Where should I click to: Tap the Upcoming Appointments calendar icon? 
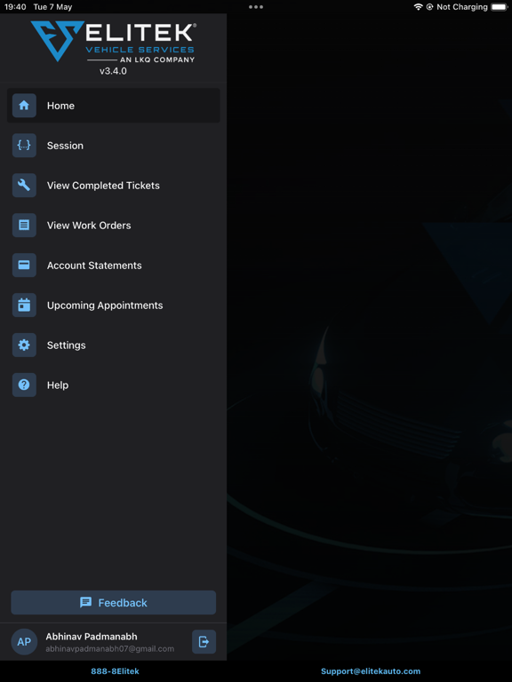(x=24, y=305)
